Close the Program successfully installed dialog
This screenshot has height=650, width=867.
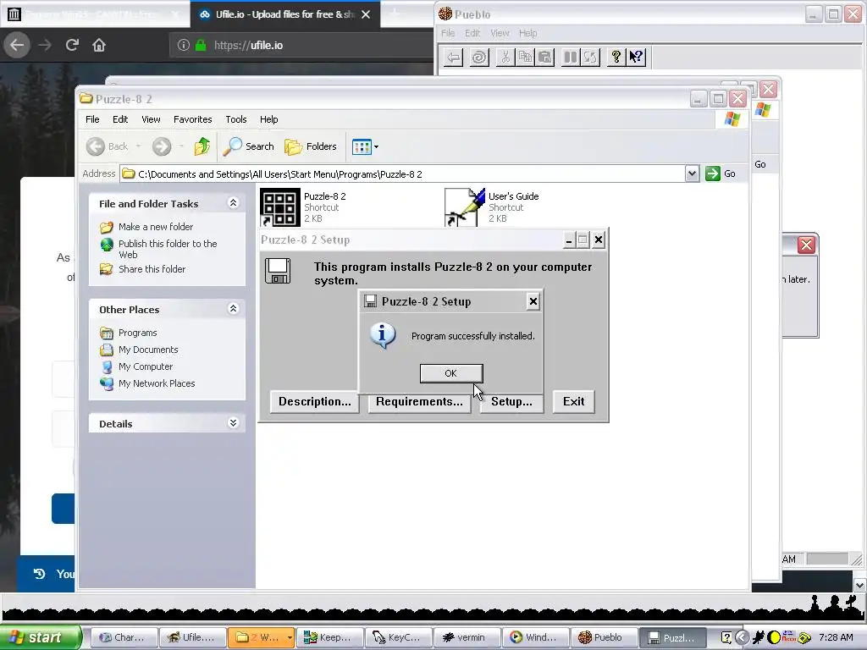click(x=533, y=301)
